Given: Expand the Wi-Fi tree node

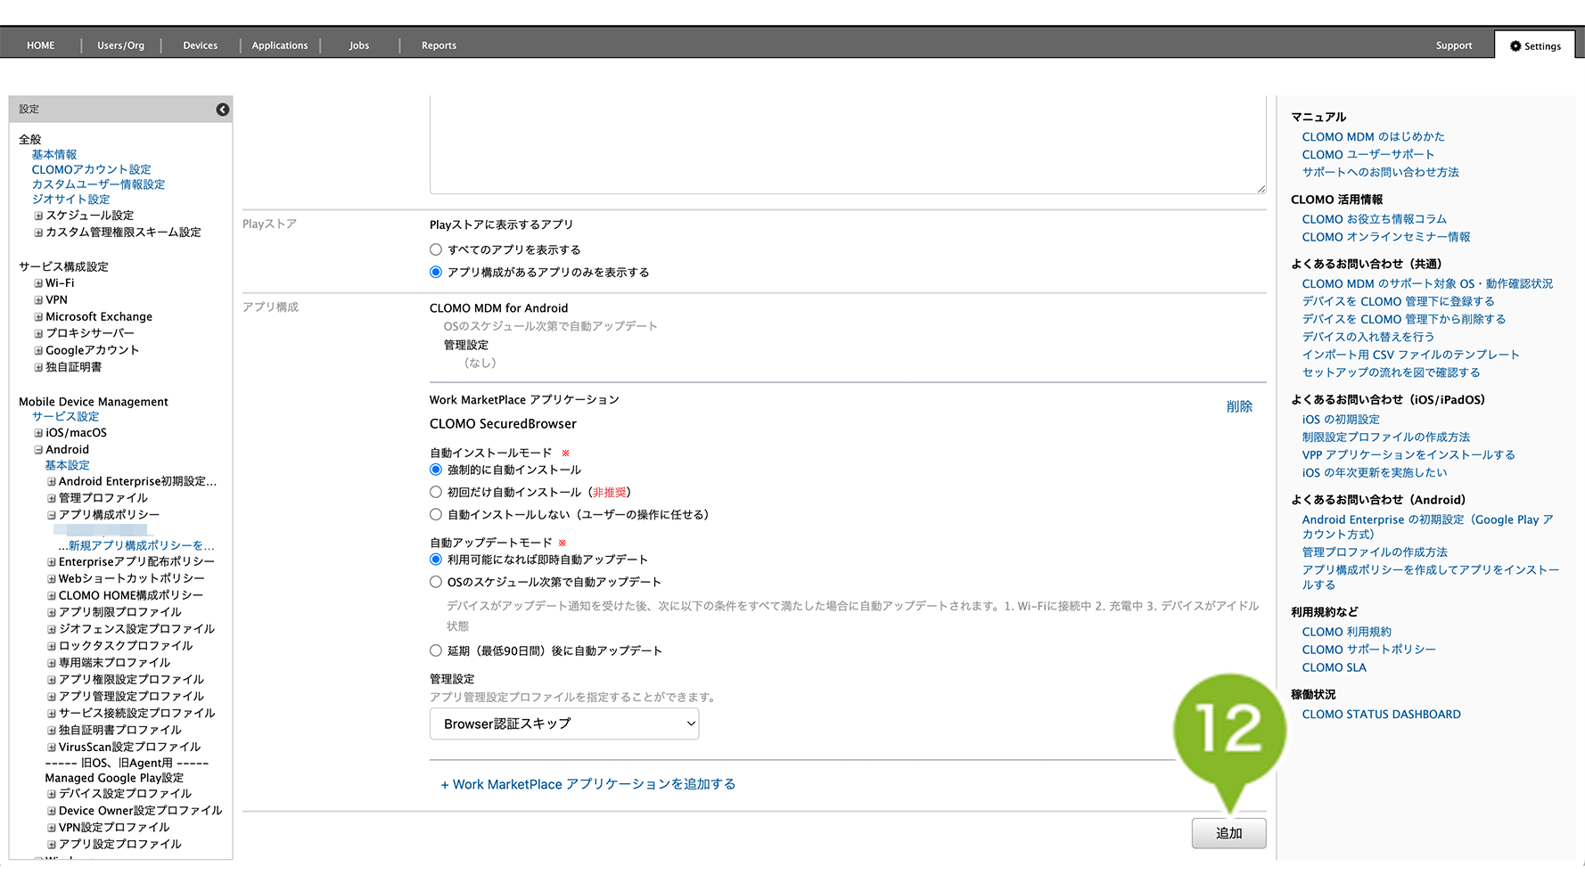Looking at the screenshot, I should click(38, 283).
